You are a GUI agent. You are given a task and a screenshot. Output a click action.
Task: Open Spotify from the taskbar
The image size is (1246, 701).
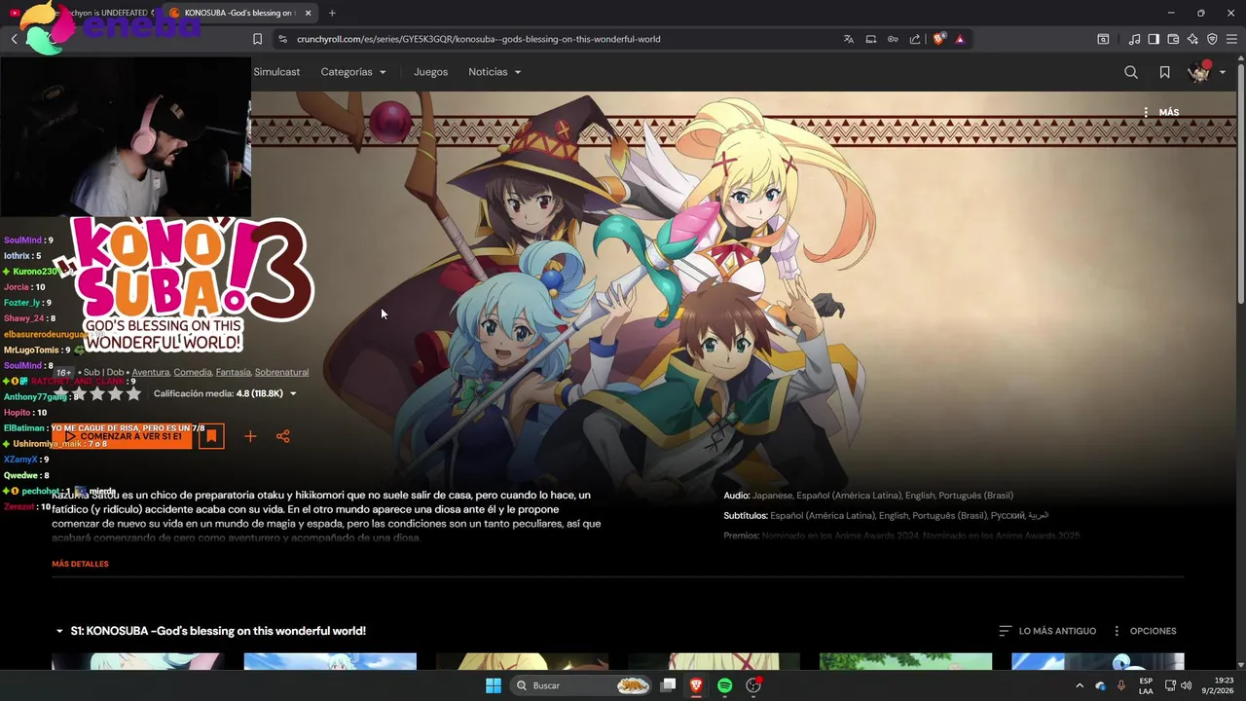tap(724, 685)
